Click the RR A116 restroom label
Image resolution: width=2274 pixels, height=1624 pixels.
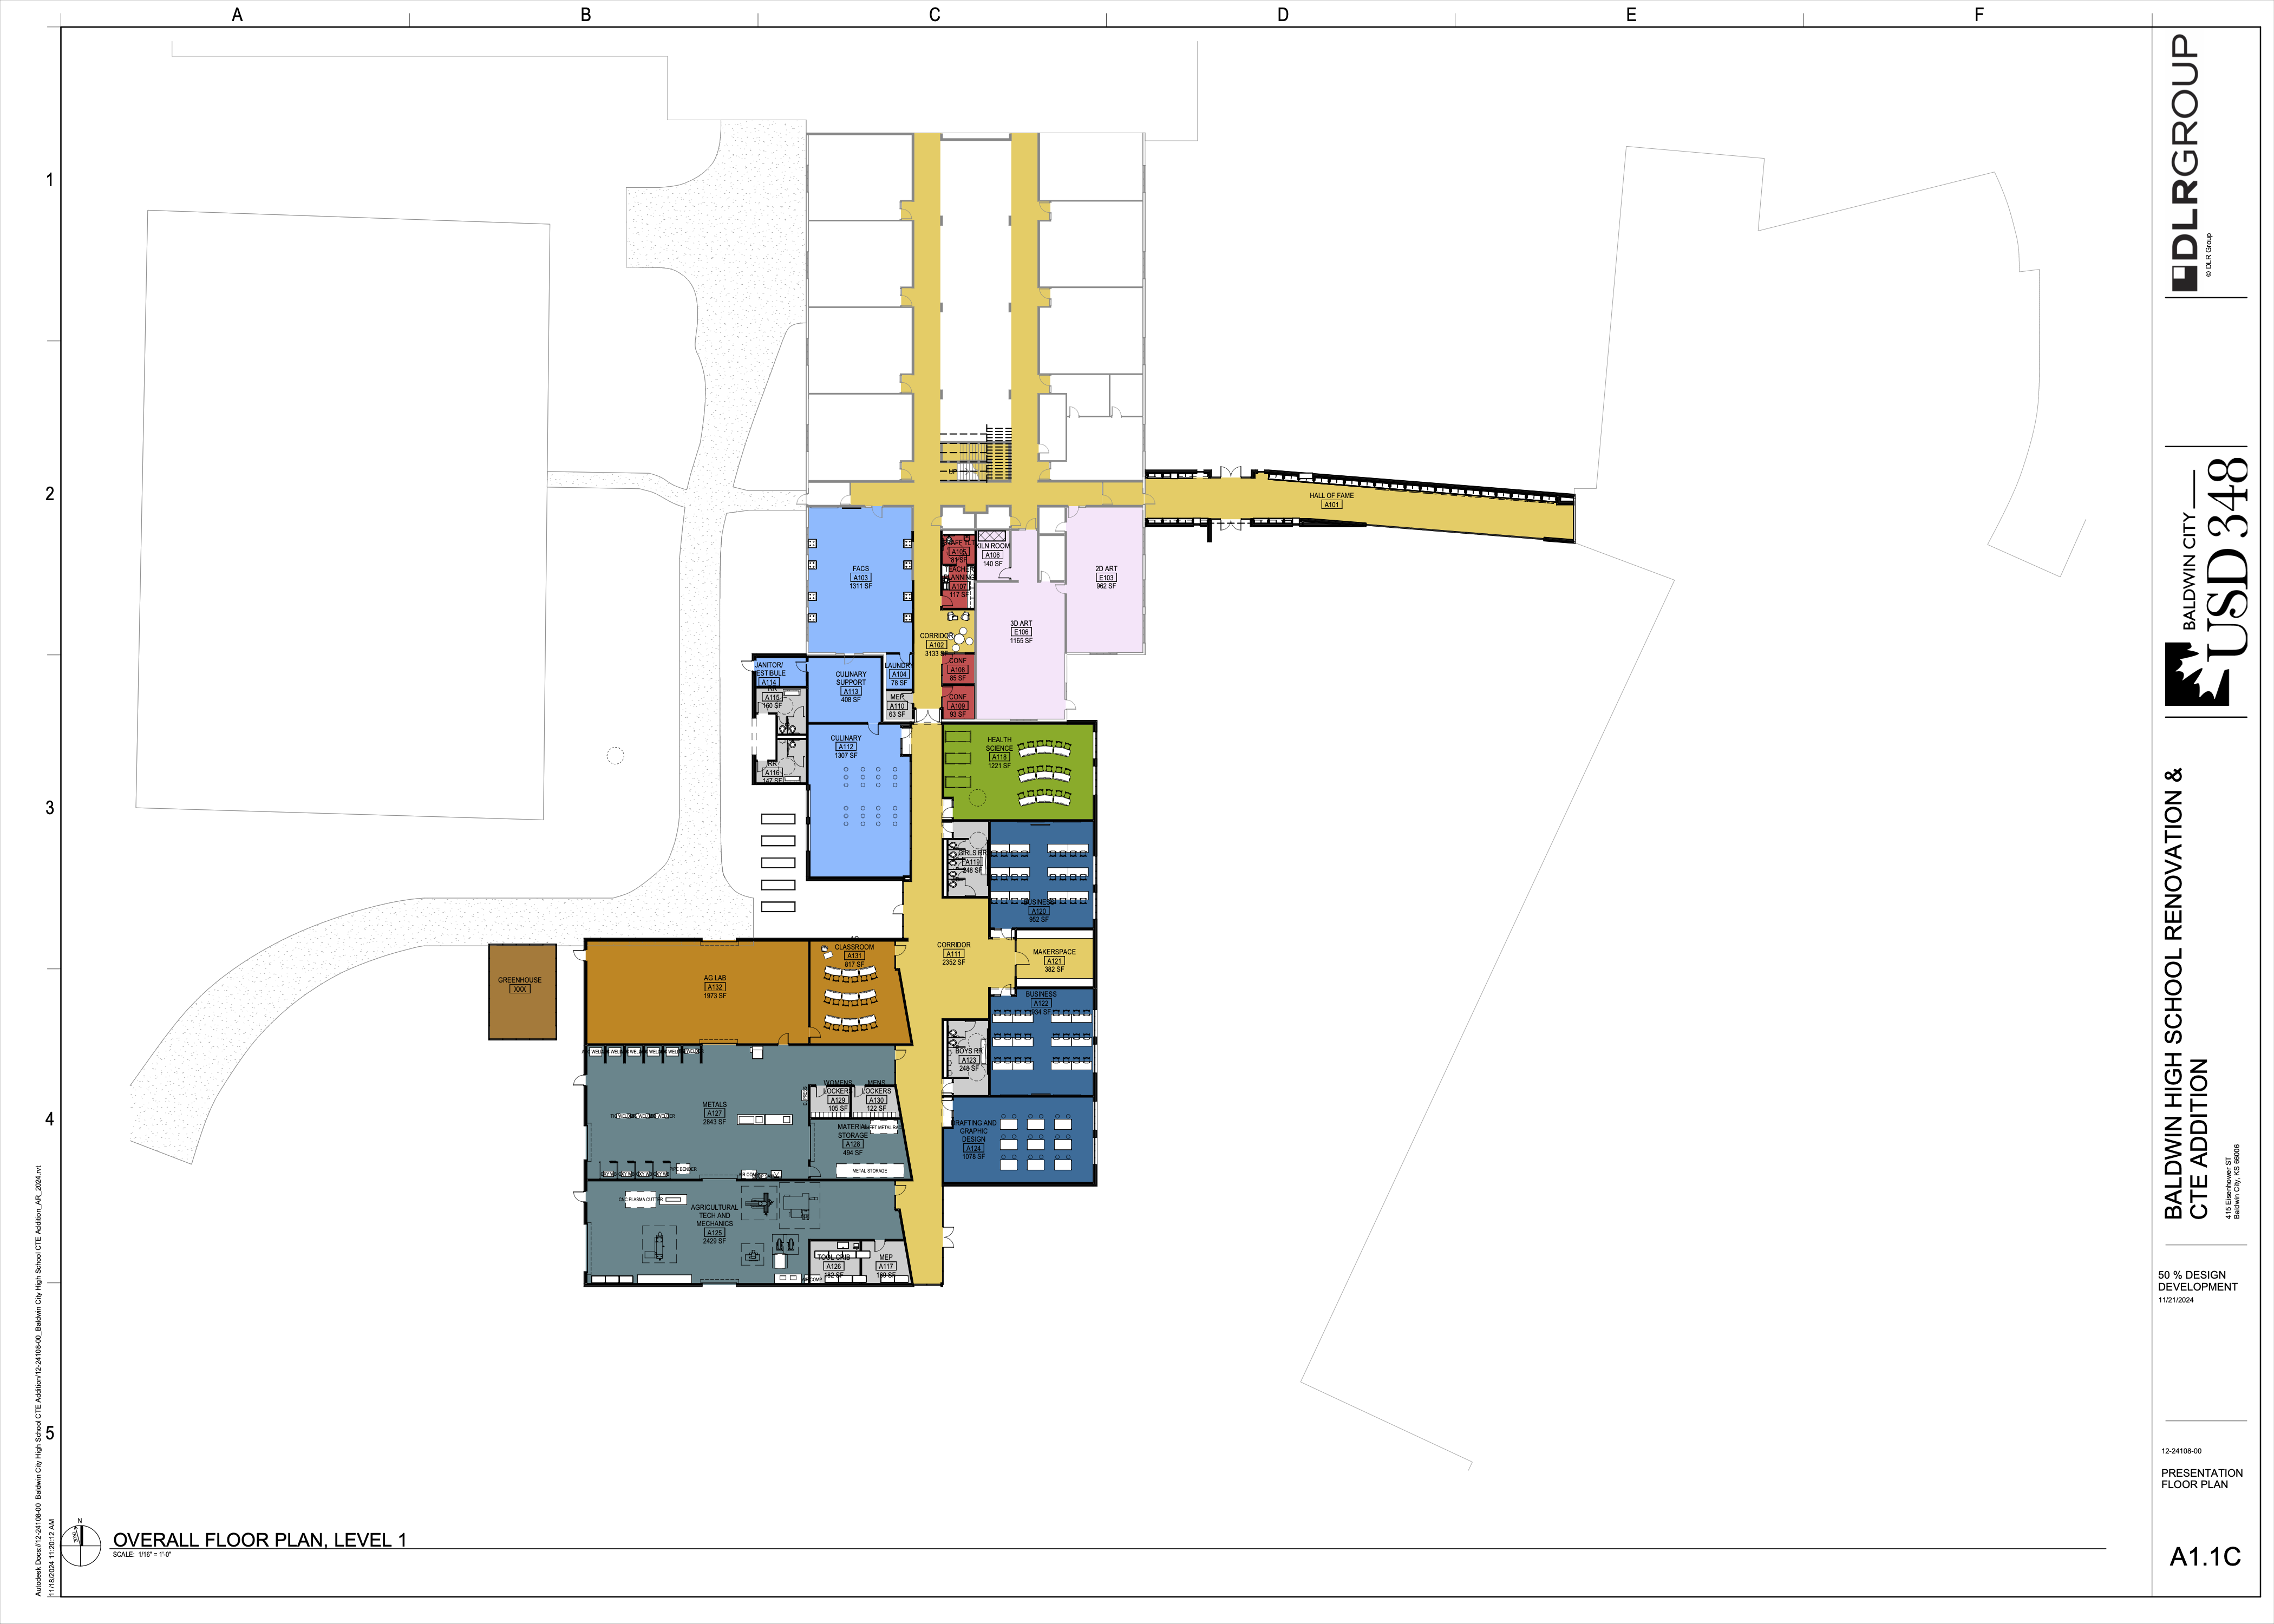772,772
